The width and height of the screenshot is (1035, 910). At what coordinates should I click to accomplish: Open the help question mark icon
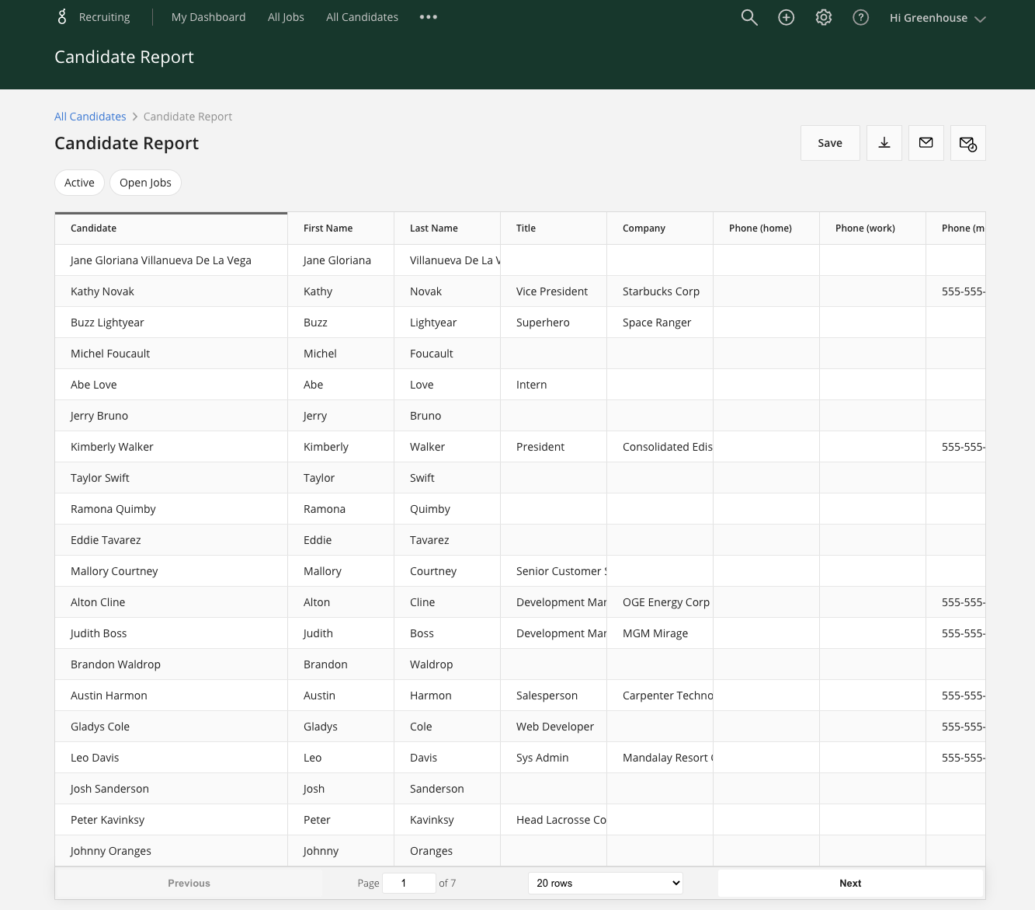(x=861, y=17)
